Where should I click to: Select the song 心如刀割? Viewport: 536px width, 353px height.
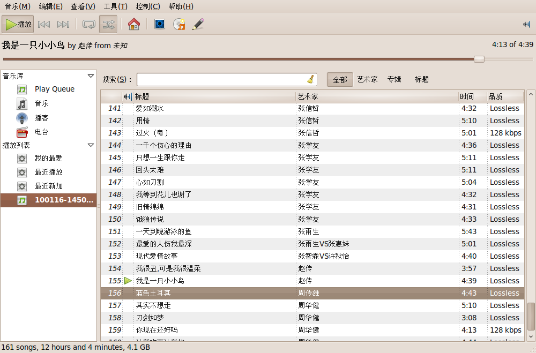pyautogui.click(x=312, y=182)
